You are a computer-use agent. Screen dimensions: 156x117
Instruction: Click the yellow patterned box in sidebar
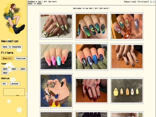tap(14, 92)
